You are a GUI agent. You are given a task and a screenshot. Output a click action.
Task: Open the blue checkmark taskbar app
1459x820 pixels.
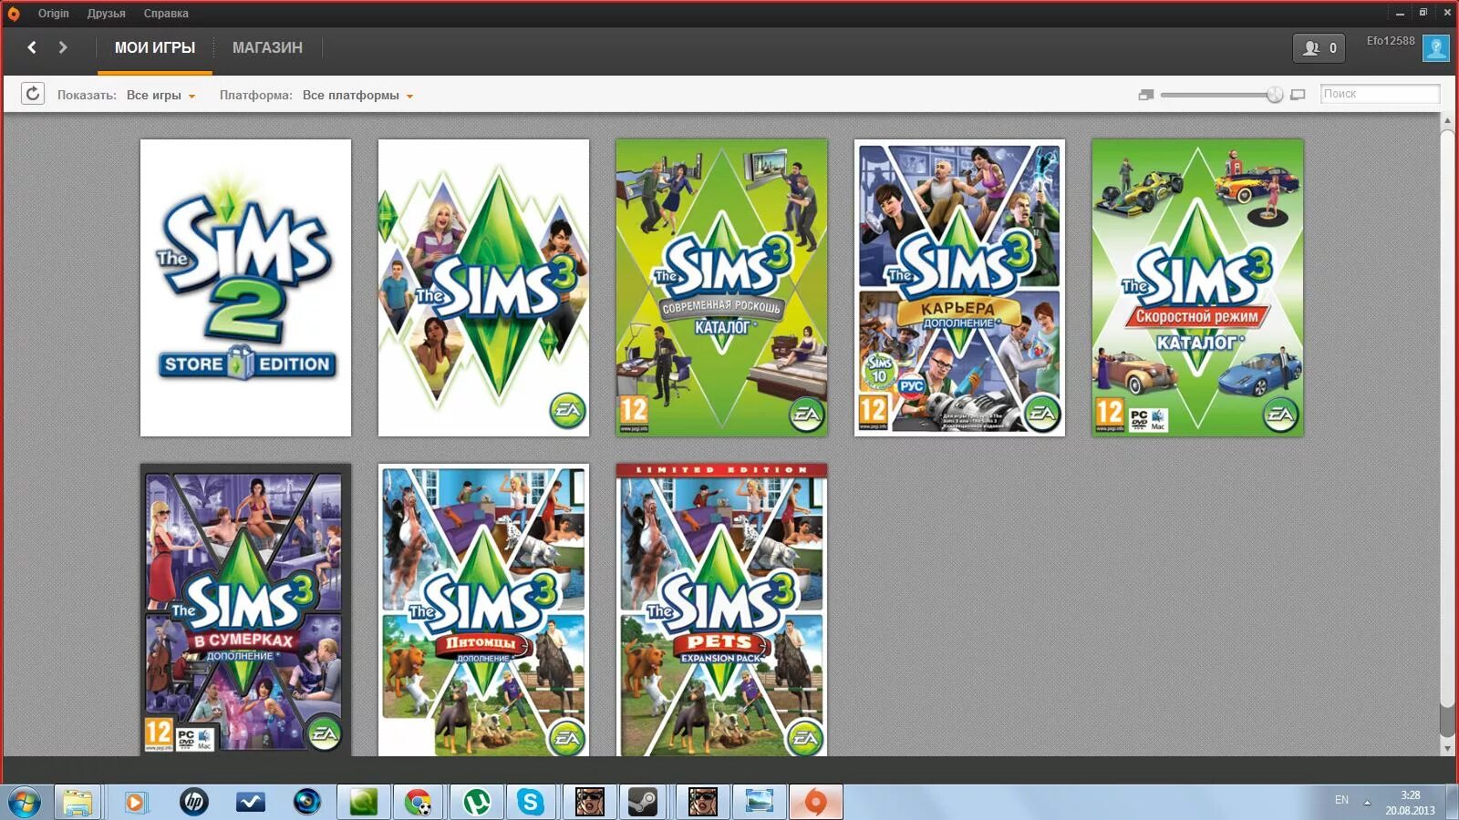(x=250, y=803)
